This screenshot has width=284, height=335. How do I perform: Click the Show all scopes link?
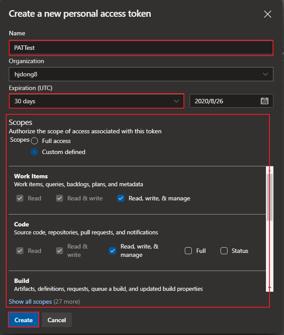pyautogui.click(x=30, y=301)
